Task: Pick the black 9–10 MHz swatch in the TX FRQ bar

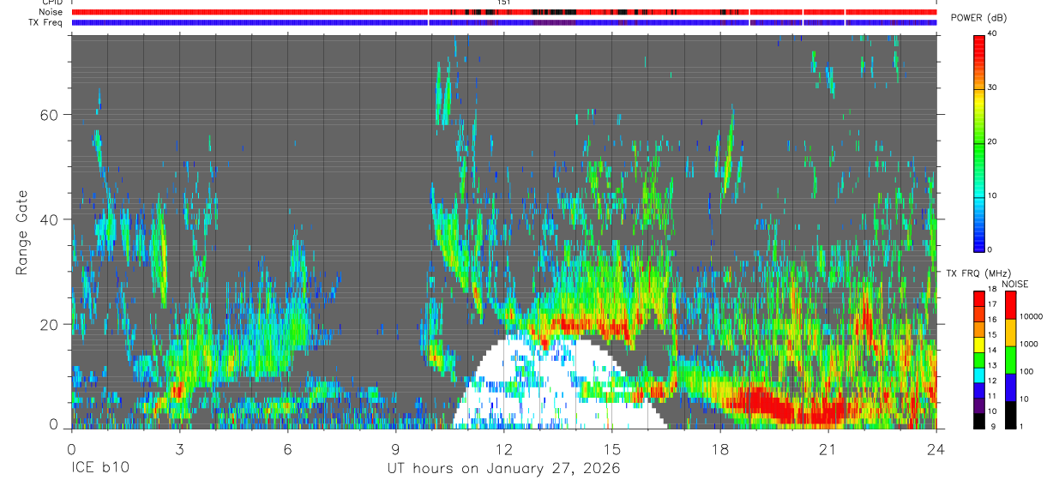Action: pyautogui.click(x=978, y=419)
